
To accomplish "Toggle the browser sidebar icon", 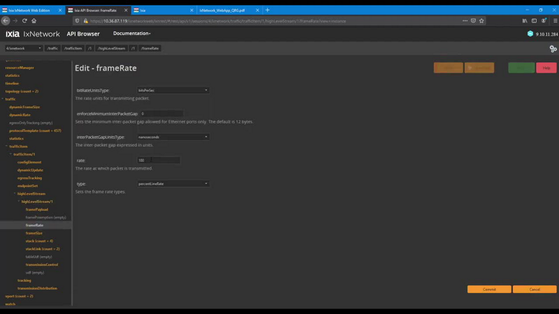I will (x=534, y=21).
